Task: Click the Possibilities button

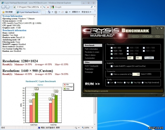Action: [x=149, y=58]
